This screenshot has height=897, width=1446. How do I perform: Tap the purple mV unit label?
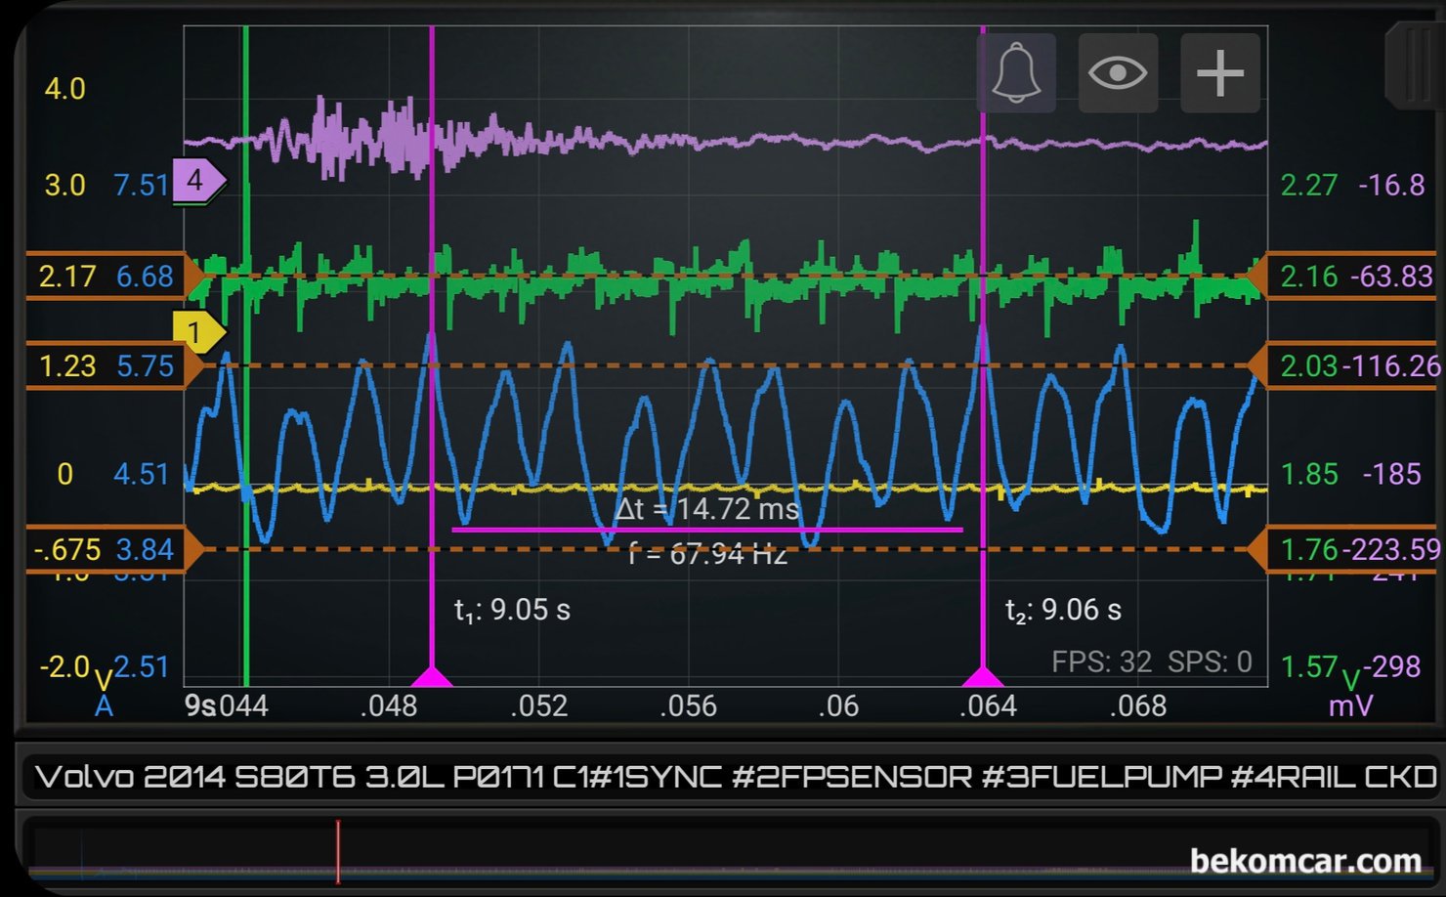pyautogui.click(x=1350, y=706)
